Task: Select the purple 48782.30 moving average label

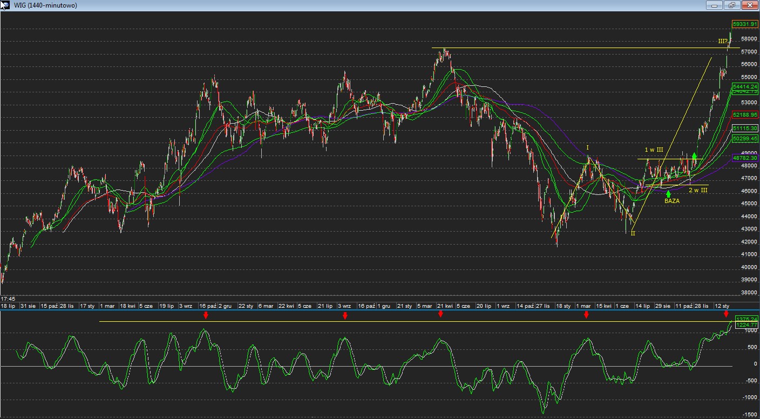Action: (745, 158)
